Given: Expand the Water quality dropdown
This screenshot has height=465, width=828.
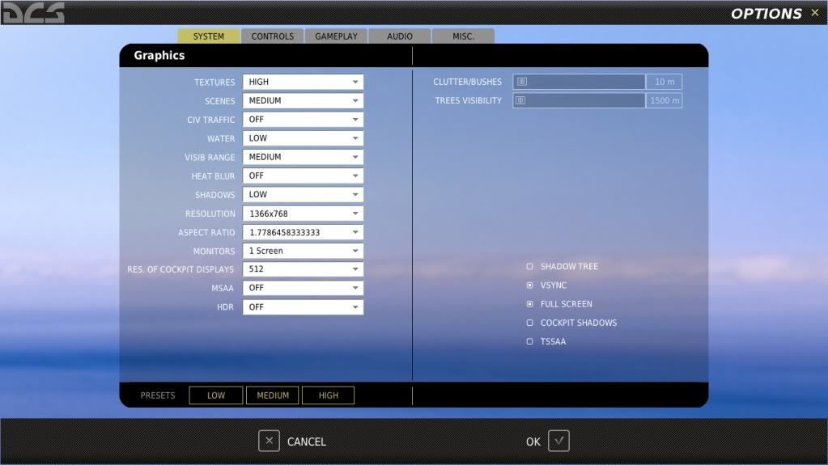Looking at the screenshot, I should tap(303, 138).
